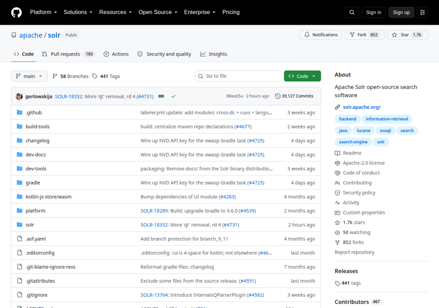
Task: Click the search magnifier icon in header
Action: click(x=352, y=12)
